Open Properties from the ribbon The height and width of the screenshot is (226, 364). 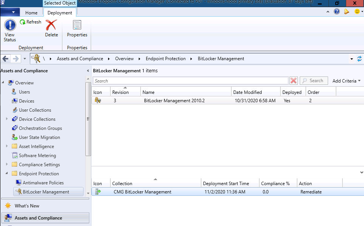pyautogui.click(x=77, y=28)
